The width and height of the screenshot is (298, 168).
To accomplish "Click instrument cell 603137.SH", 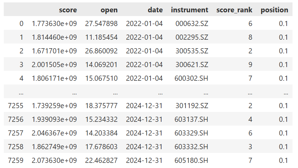I will pos(192,119).
